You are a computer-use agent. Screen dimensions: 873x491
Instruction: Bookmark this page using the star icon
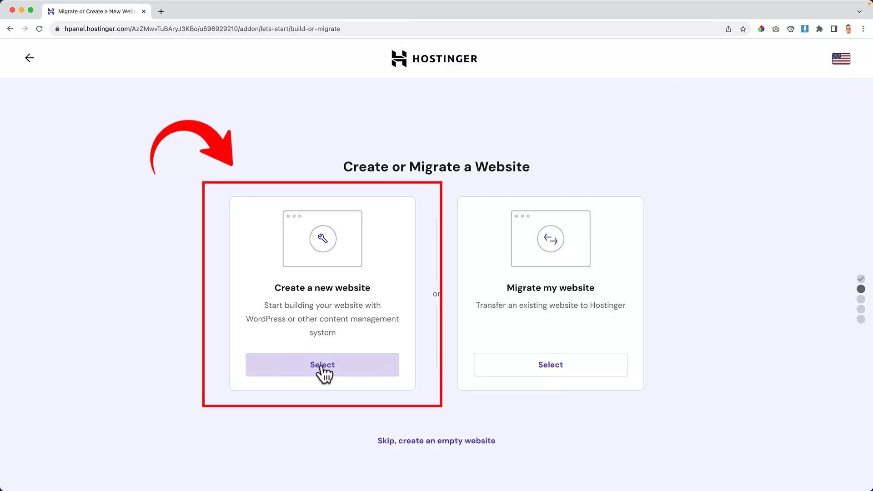click(x=743, y=29)
